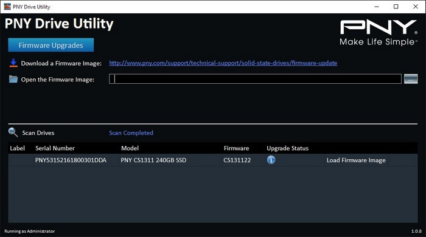Click the Download a Firmware Image label
The width and height of the screenshot is (426, 237).
[61, 63]
